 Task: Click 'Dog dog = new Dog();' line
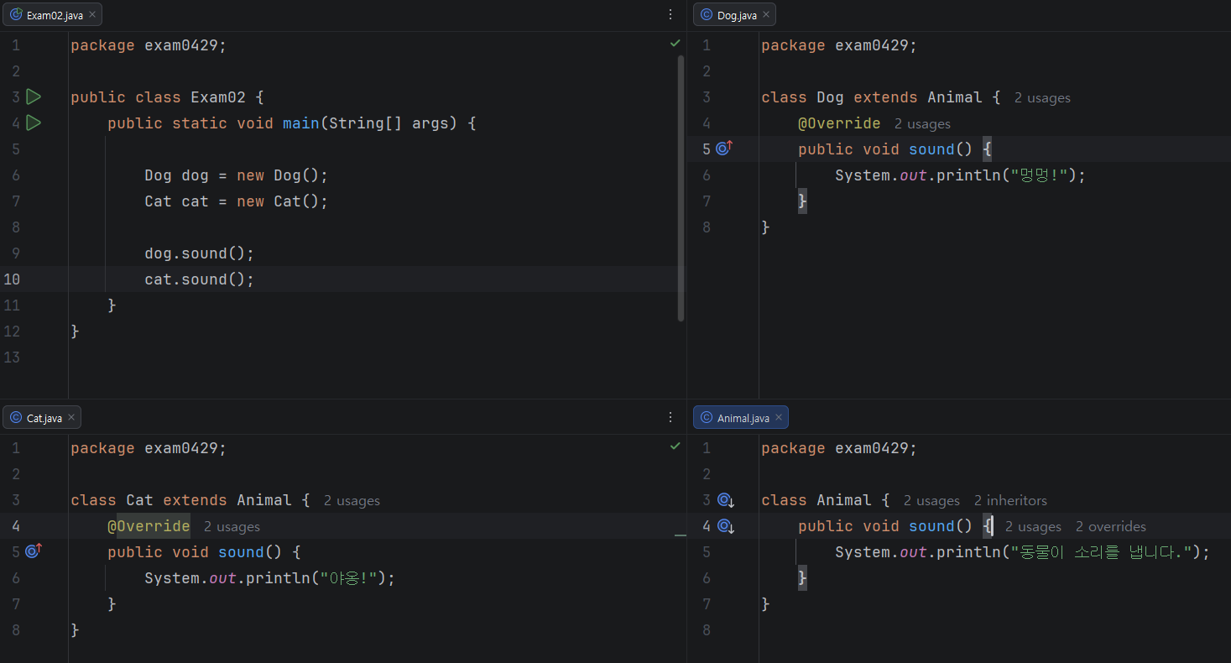coord(236,175)
